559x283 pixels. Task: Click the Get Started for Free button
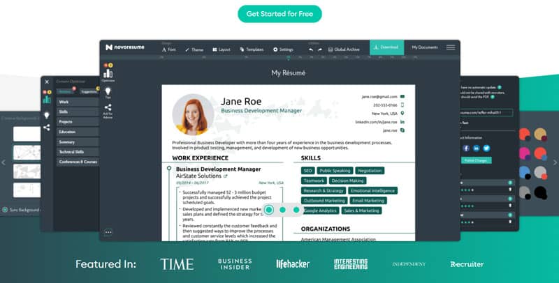(x=280, y=14)
